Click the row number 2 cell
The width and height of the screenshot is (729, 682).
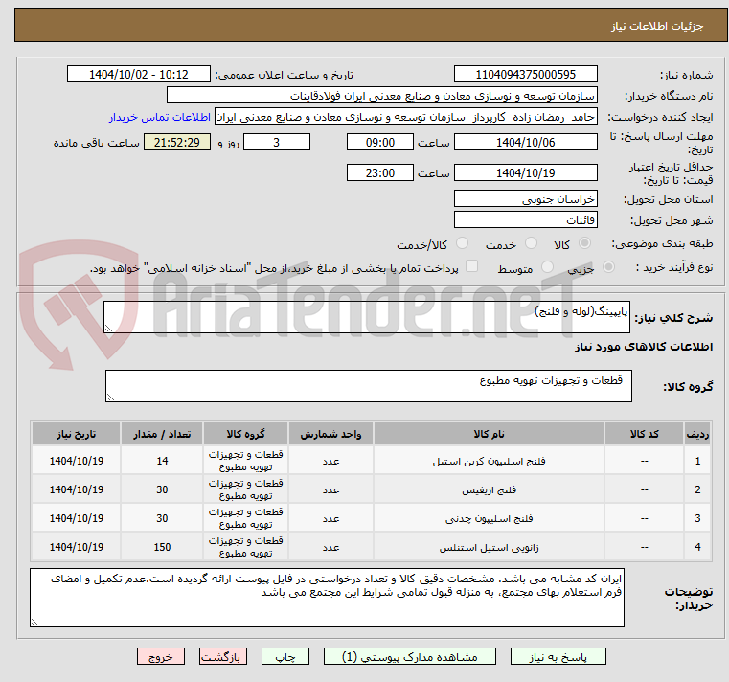click(x=697, y=489)
